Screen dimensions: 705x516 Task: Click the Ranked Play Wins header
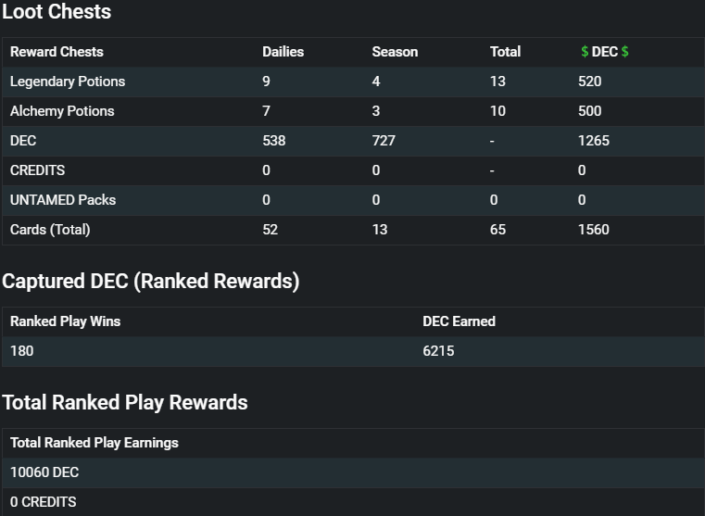65,321
